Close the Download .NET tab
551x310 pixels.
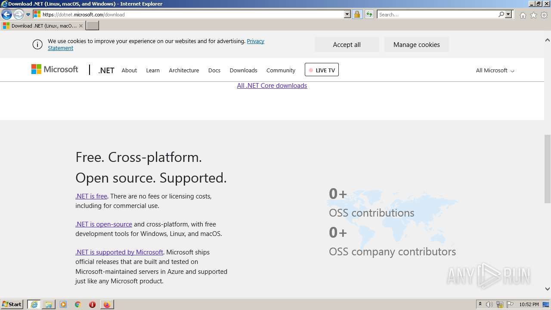click(x=80, y=26)
